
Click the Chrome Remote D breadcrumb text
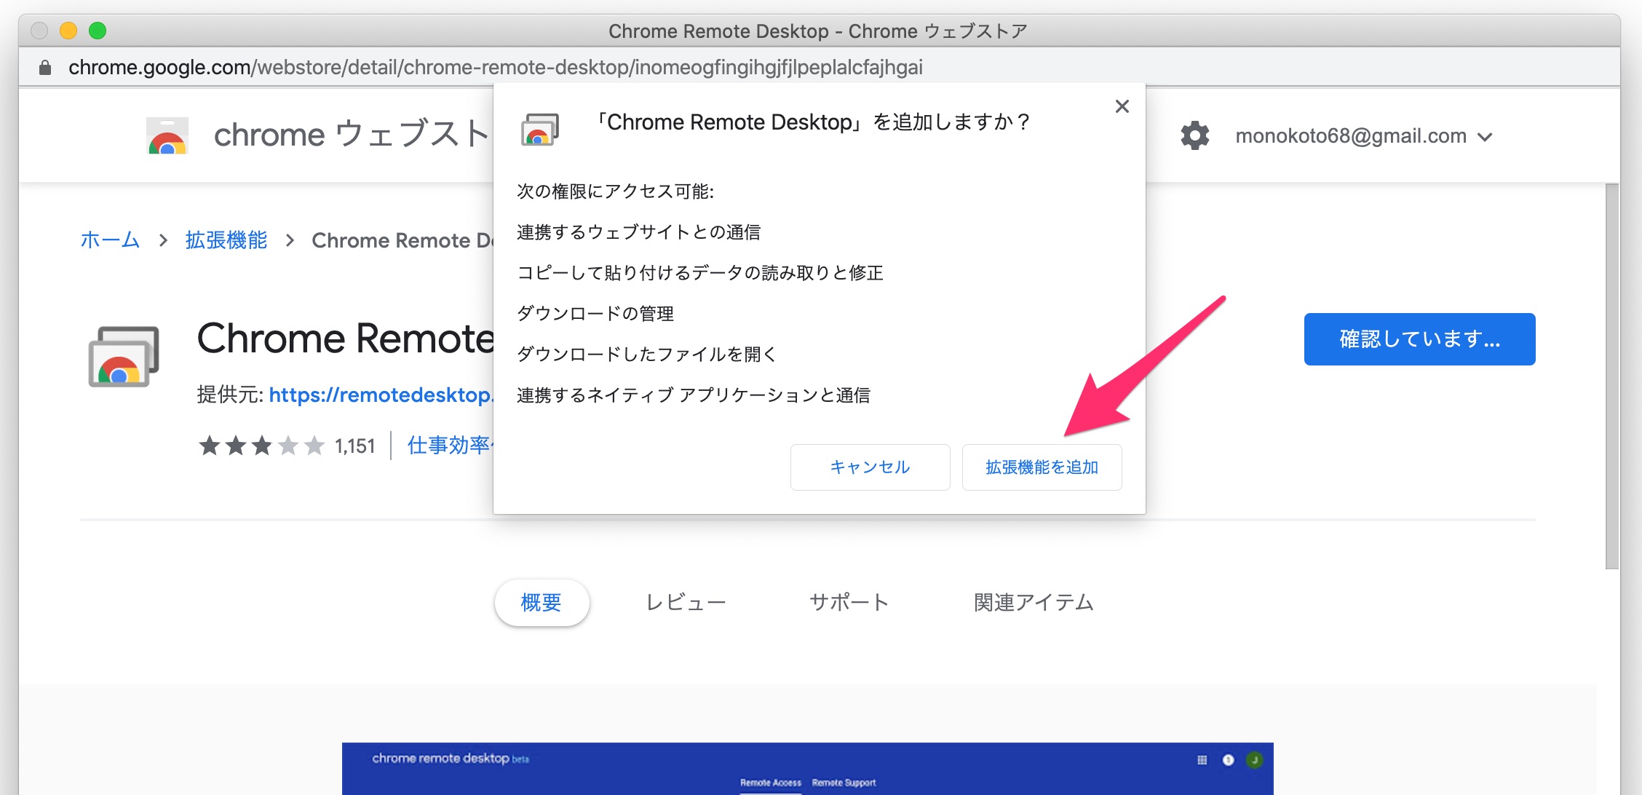(402, 240)
